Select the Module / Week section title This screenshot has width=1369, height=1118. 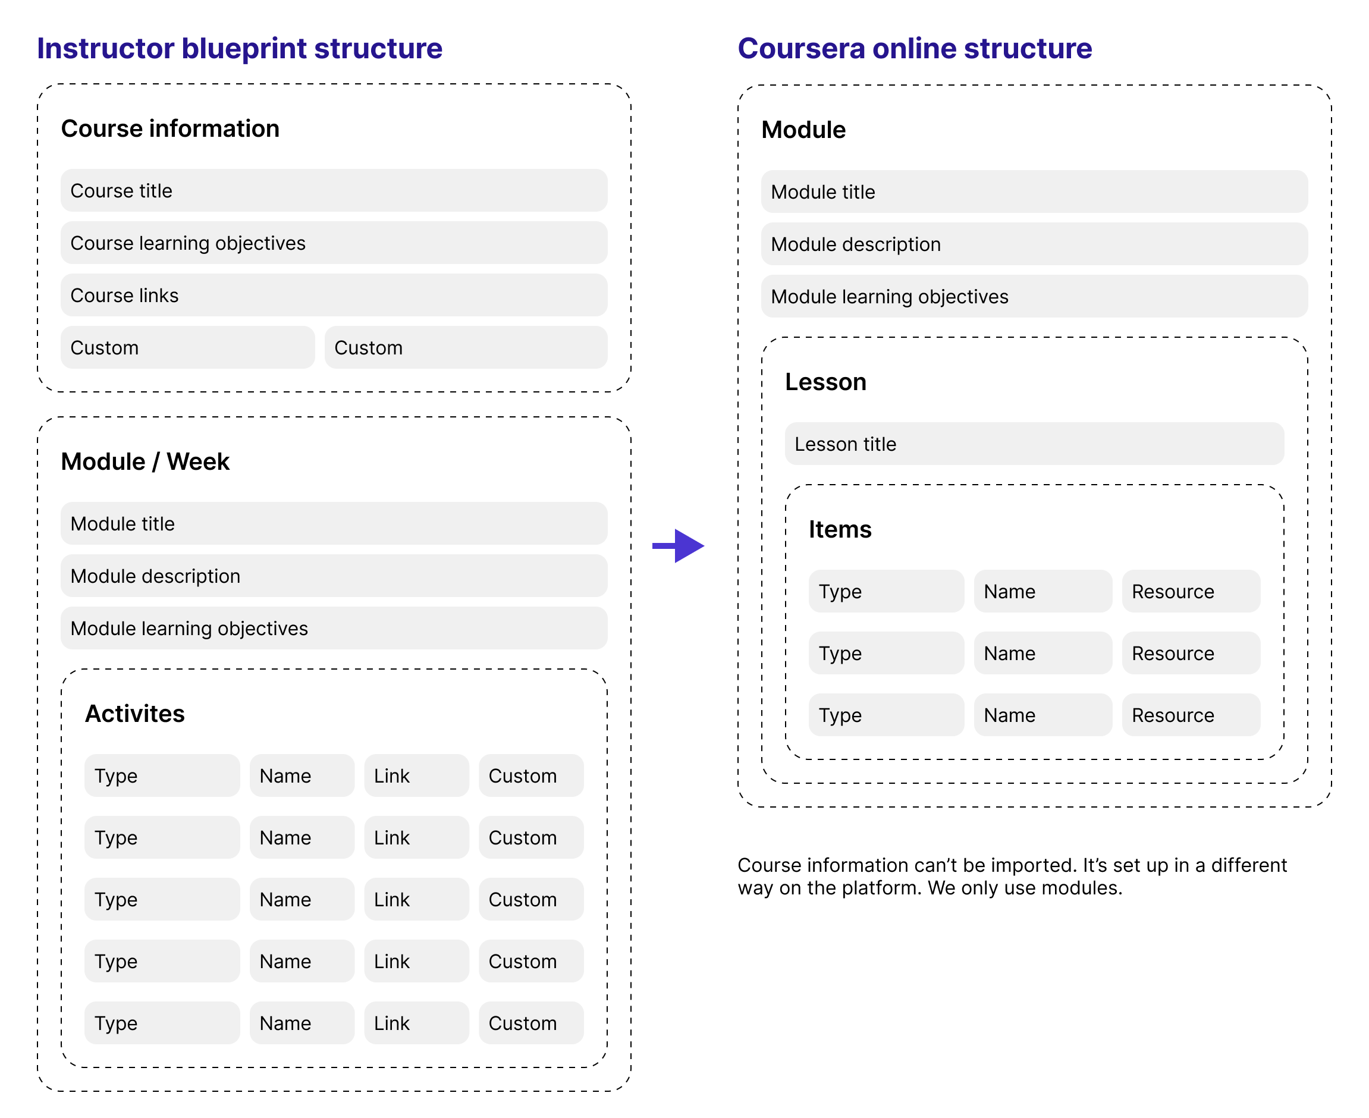[145, 461]
